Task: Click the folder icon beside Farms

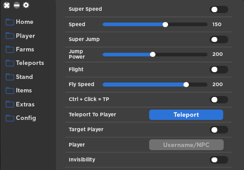Action: coord(10,49)
